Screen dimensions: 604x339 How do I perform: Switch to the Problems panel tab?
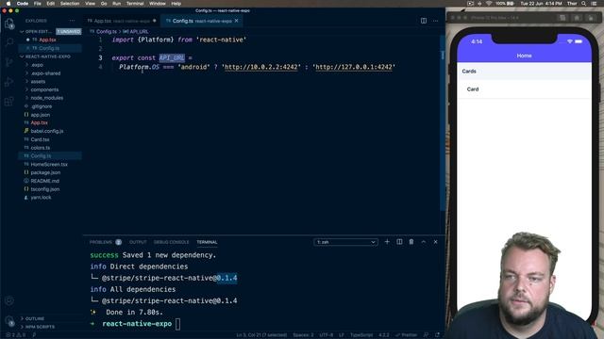[105, 242]
